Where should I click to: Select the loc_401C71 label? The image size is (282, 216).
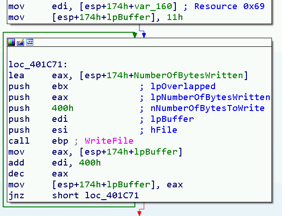(x=38, y=65)
